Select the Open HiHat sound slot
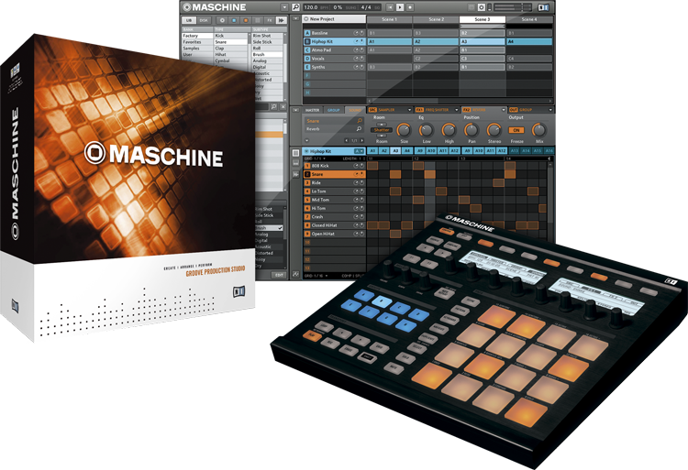688x470 pixels. click(x=334, y=234)
